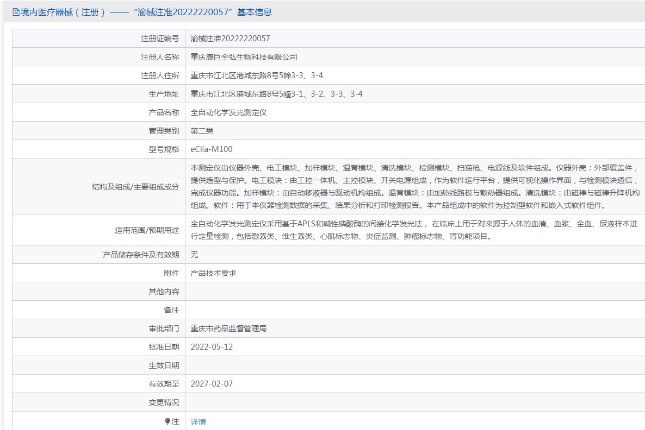Click the 备注 label cell
Screen dimensions: 645x430
(99, 310)
